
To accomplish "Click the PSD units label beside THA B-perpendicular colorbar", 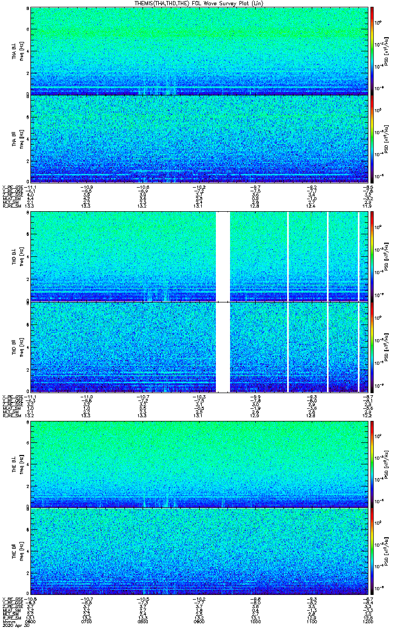I will 386,51.
